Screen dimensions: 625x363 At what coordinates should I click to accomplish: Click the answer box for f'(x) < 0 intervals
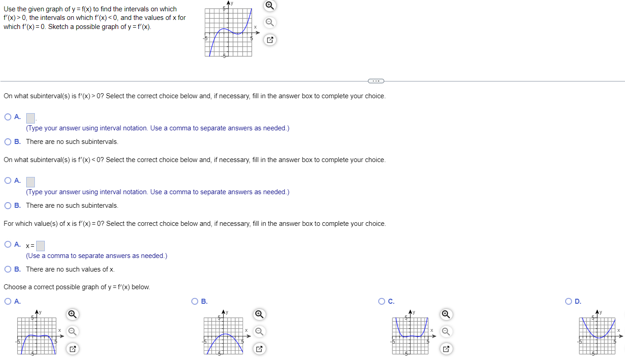(30, 181)
